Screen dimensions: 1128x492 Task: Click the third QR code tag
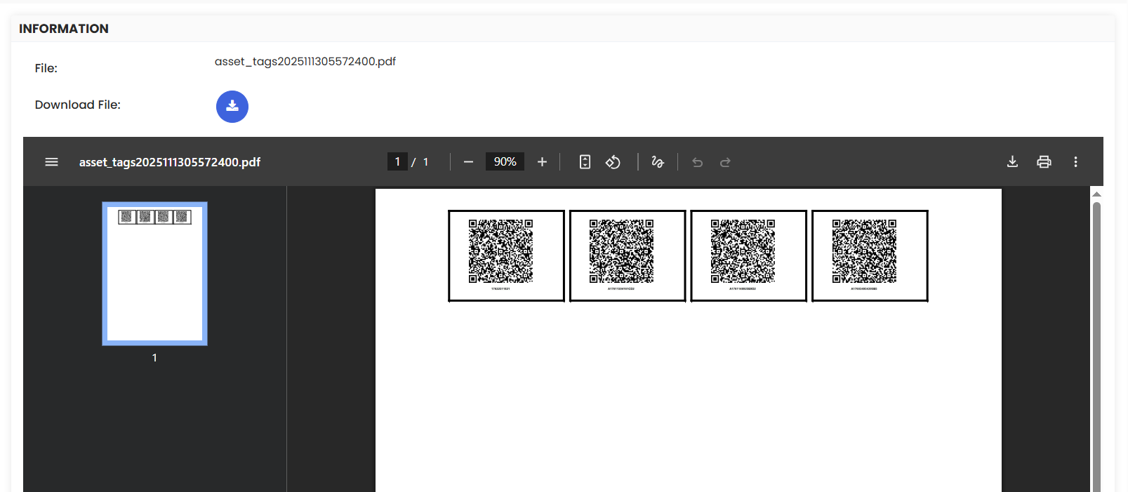click(x=749, y=255)
